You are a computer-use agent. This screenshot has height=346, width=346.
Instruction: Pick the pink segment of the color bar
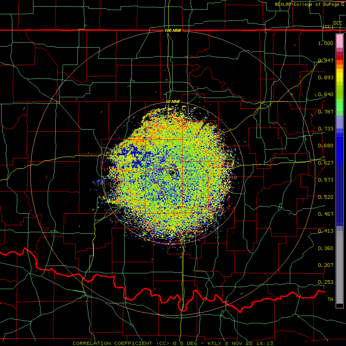point(339,41)
